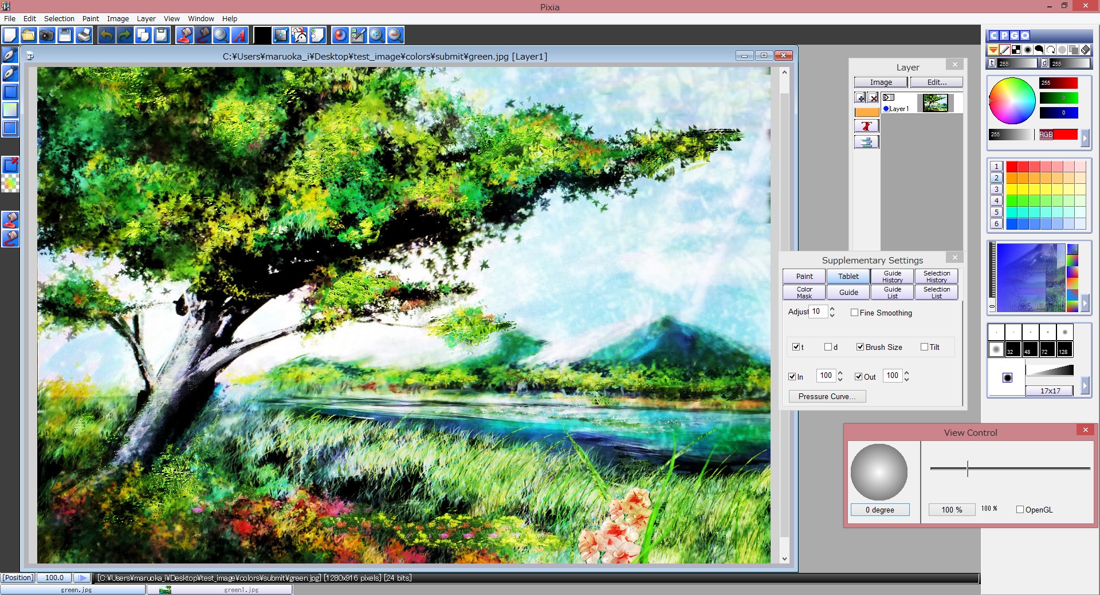Click the Add New Layer icon in Layer panel
The width and height of the screenshot is (1100, 595).
coord(860,98)
